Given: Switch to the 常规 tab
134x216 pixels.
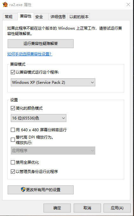Looking at the screenshot, I should pos(9,17).
